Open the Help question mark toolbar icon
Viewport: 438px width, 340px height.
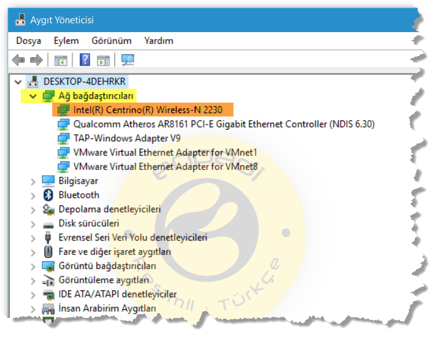(84, 60)
